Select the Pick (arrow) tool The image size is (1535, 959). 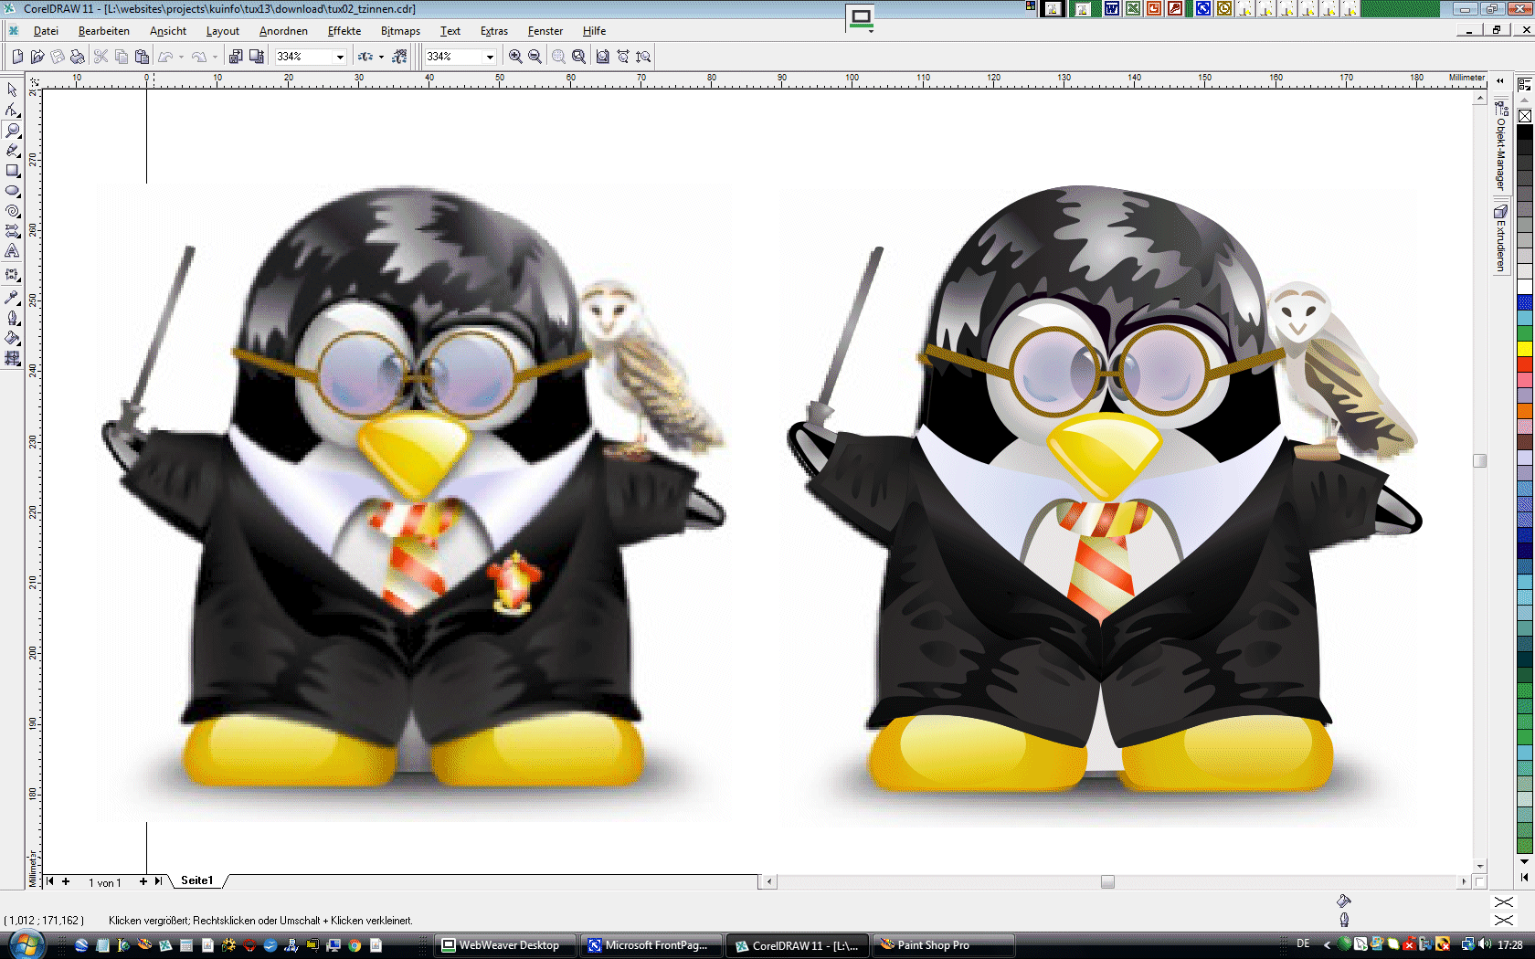(12, 90)
